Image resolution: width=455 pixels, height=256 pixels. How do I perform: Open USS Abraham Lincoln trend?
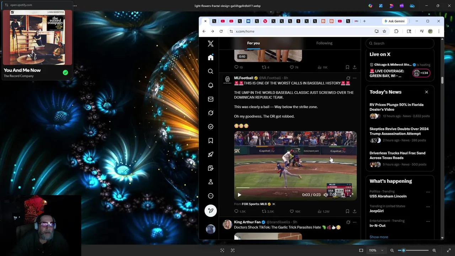pos(388,196)
